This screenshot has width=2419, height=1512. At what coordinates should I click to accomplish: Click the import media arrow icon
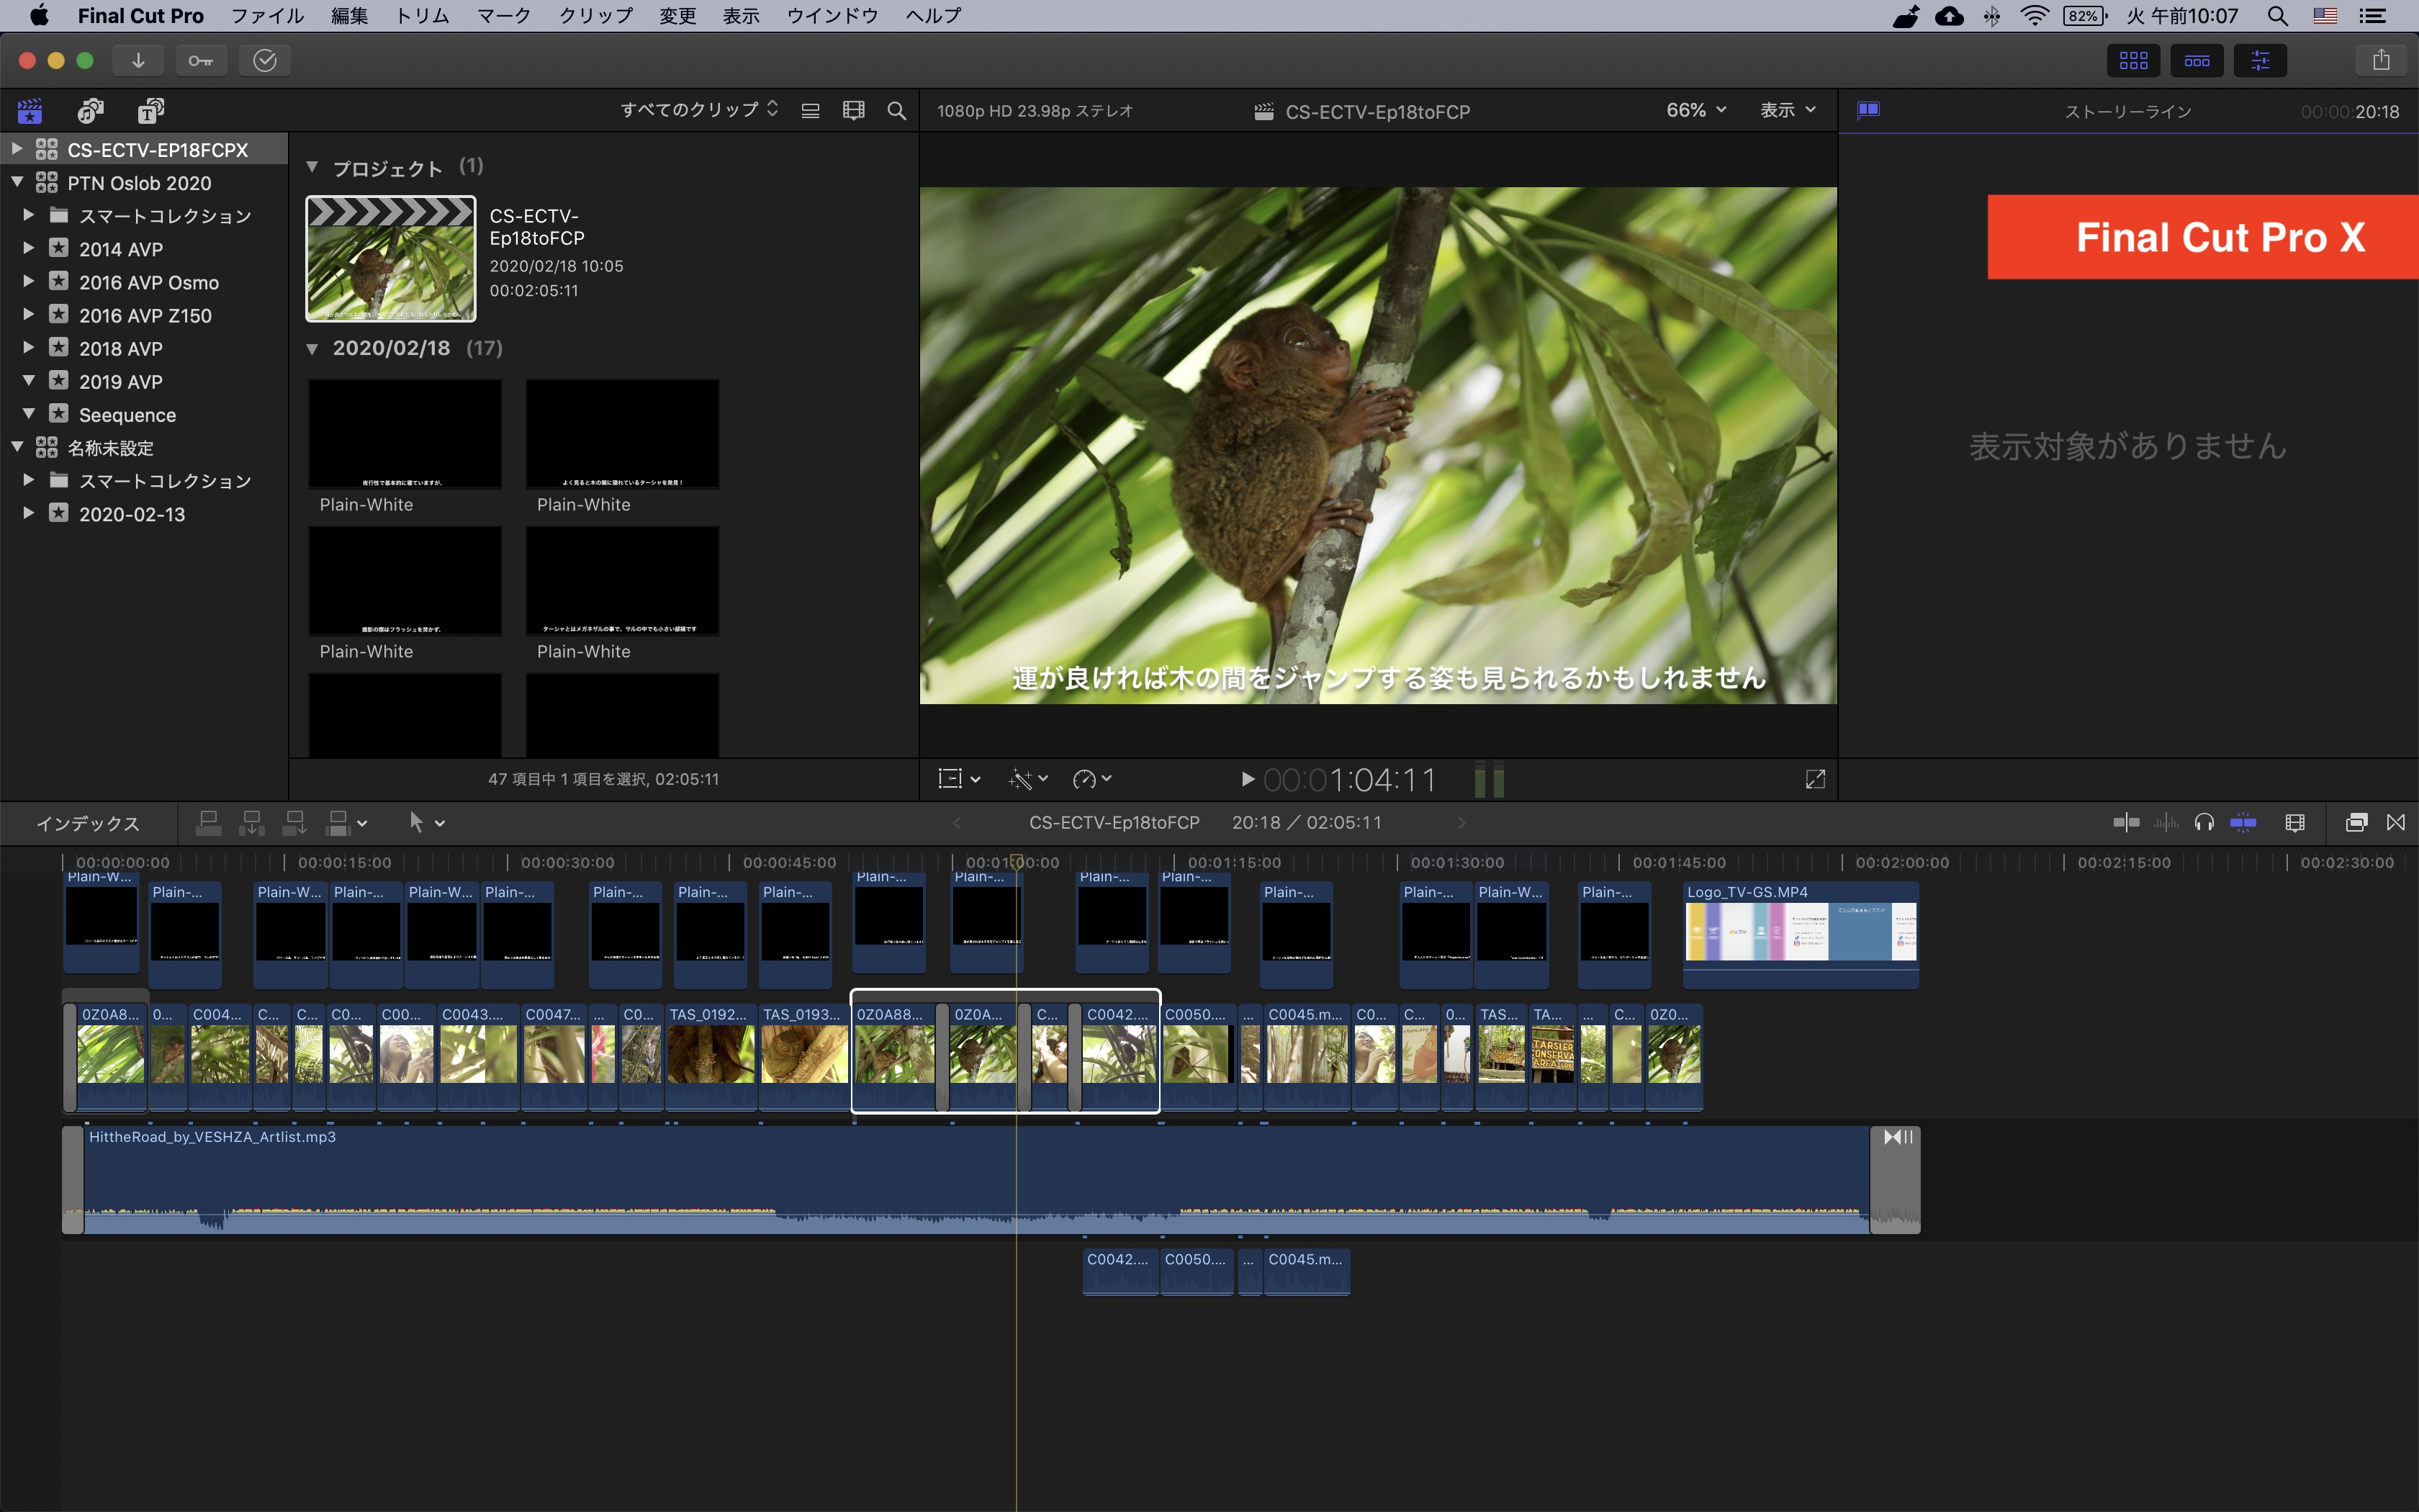[x=138, y=60]
